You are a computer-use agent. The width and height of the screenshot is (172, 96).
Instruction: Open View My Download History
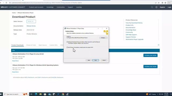134,23
